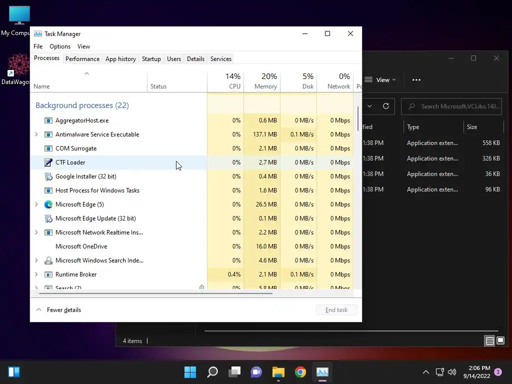512x384 pixels.
Task: Click the Task Manager title bar icon
Action: click(x=38, y=33)
